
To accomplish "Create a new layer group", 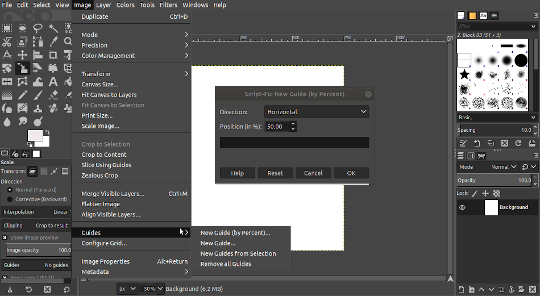I will (471, 289).
